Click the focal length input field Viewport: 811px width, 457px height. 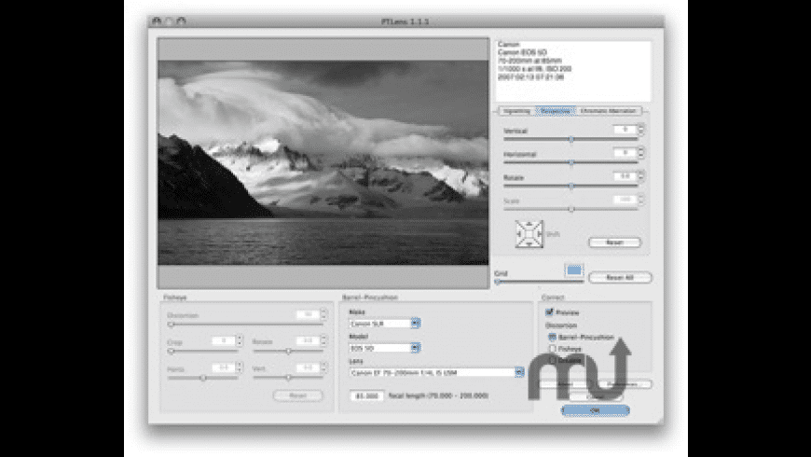(366, 395)
